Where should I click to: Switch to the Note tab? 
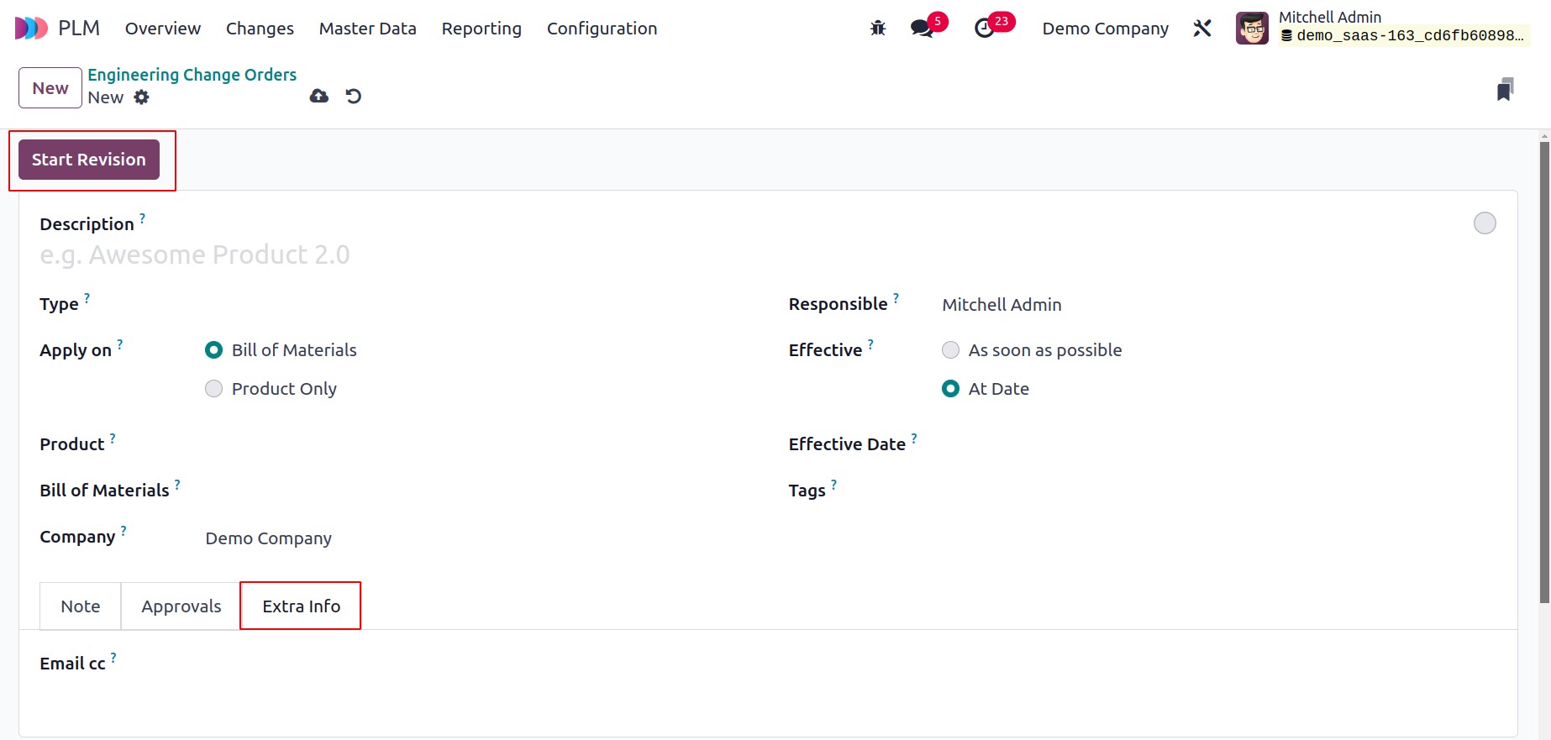pyautogui.click(x=81, y=606)
